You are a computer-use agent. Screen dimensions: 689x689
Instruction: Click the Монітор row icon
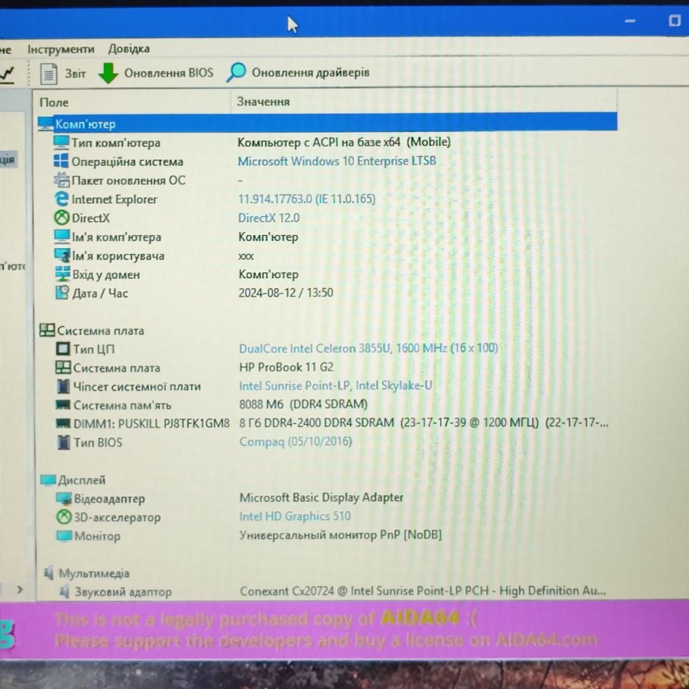(65, 536)
